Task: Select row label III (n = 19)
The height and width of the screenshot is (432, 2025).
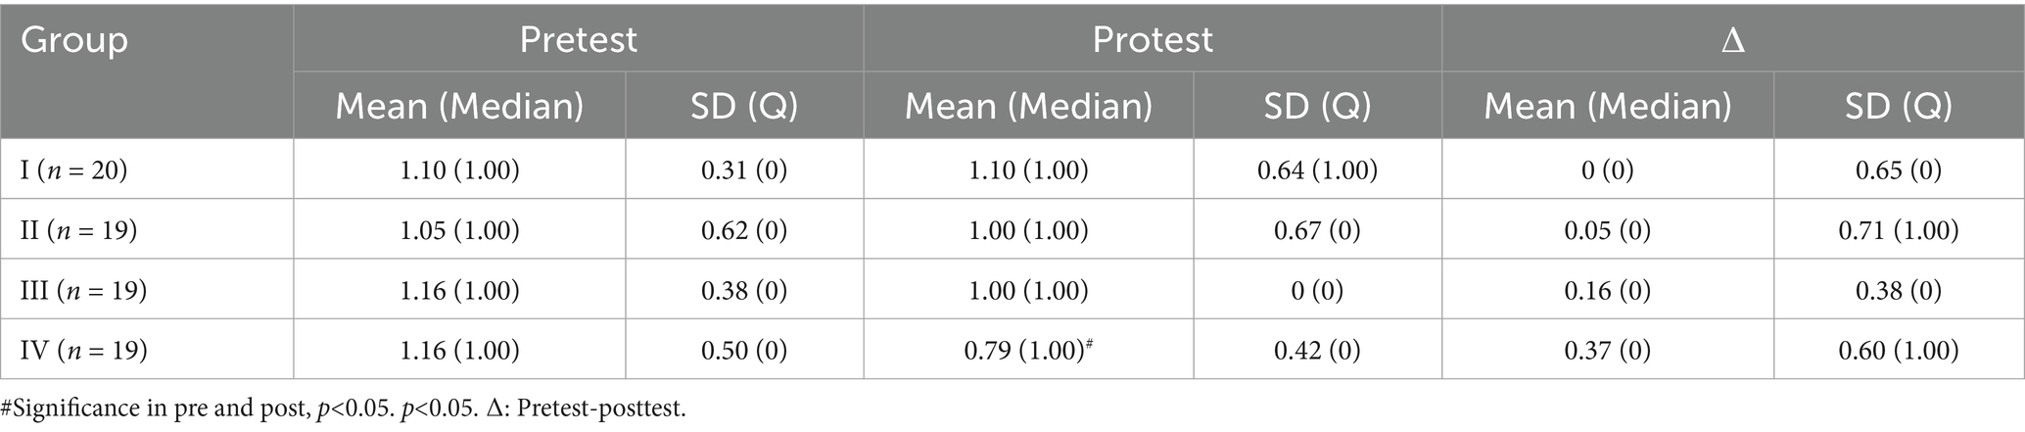Action: 84,290
